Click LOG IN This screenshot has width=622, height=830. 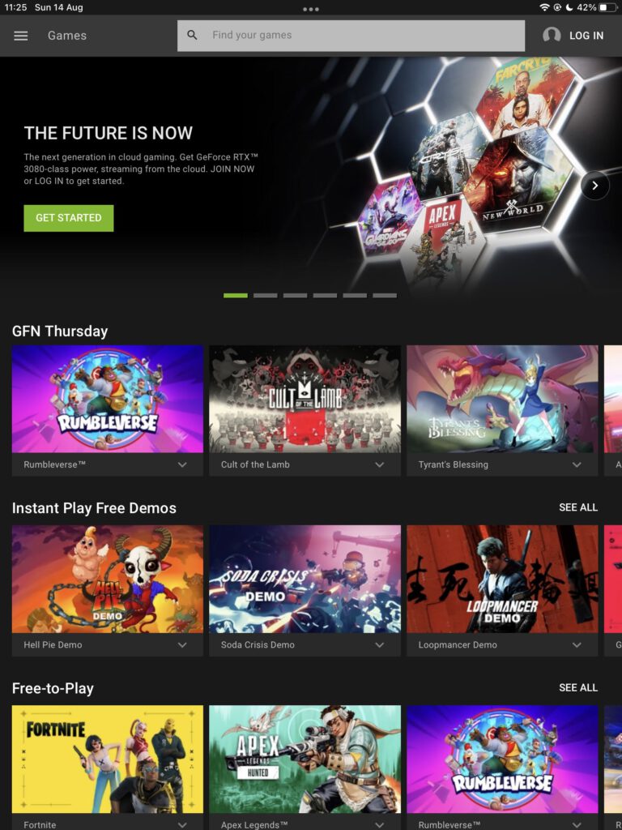point(586,36)
